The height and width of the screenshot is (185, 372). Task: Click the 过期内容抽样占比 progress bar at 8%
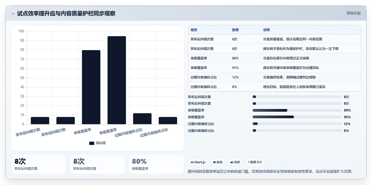click(x=297, y=131)
